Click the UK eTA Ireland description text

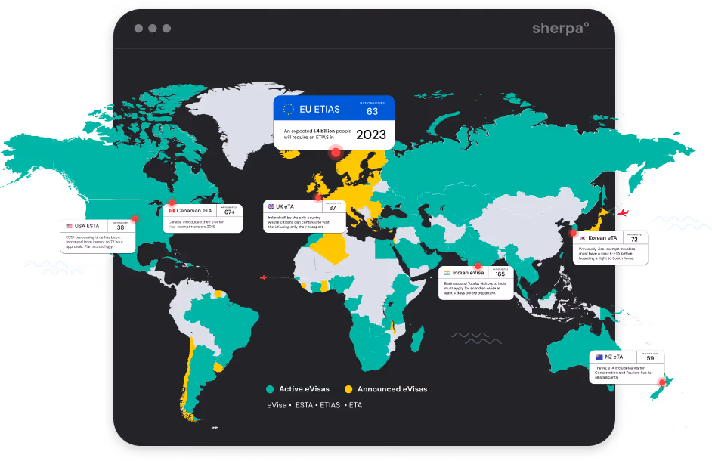[299, 222]
